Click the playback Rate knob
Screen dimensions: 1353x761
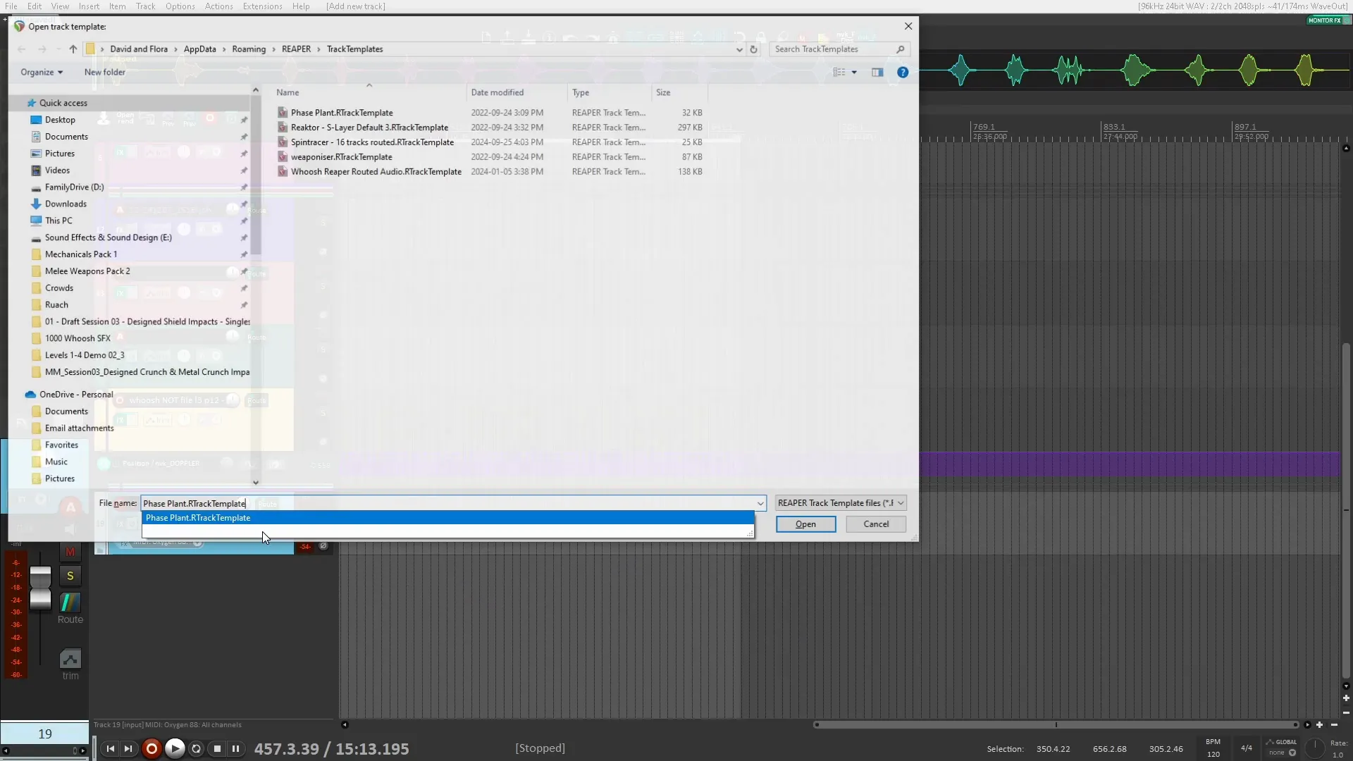[1315, 748]
